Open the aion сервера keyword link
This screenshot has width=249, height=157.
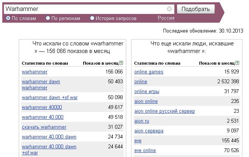click(149, 131)
